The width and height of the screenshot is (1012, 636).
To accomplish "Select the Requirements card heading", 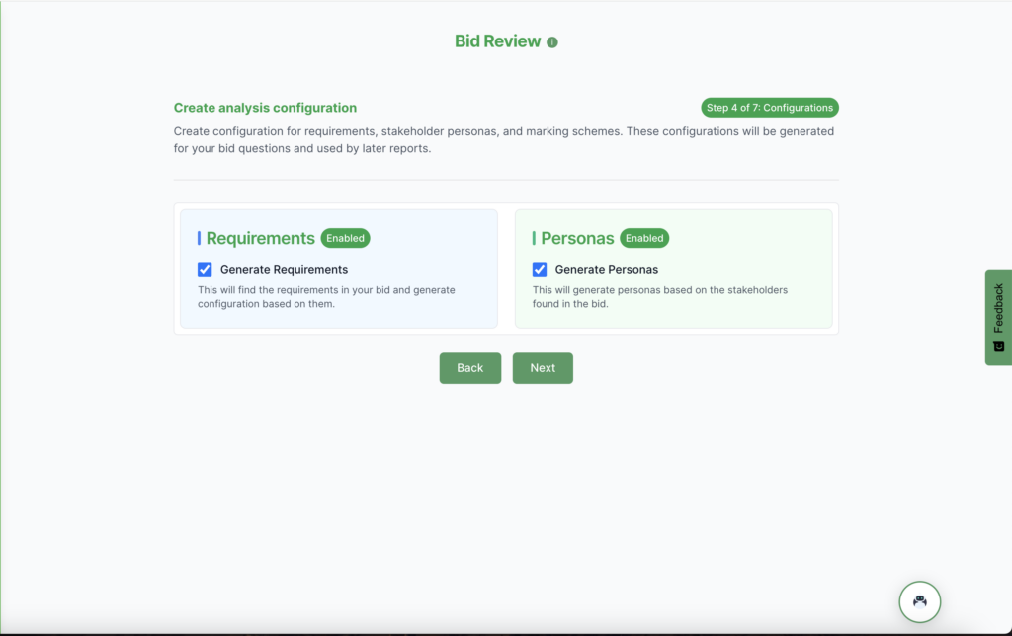I will point(260,238).
